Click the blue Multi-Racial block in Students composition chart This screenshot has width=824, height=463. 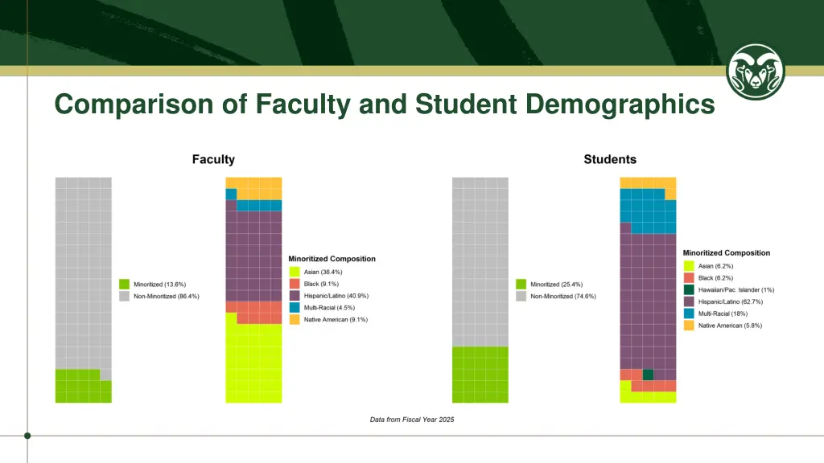tap(648, 211)
